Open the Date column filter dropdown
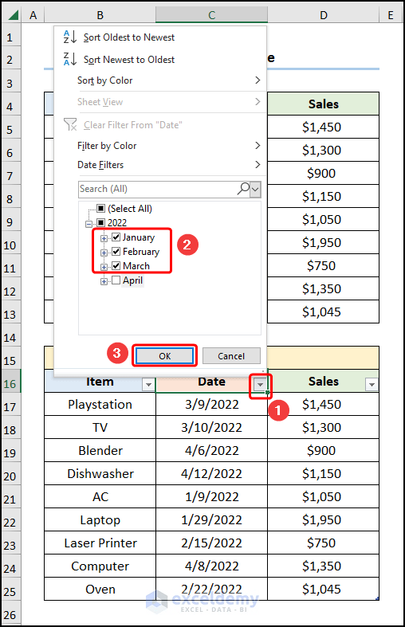405x627 pixels. coord(261,385)
